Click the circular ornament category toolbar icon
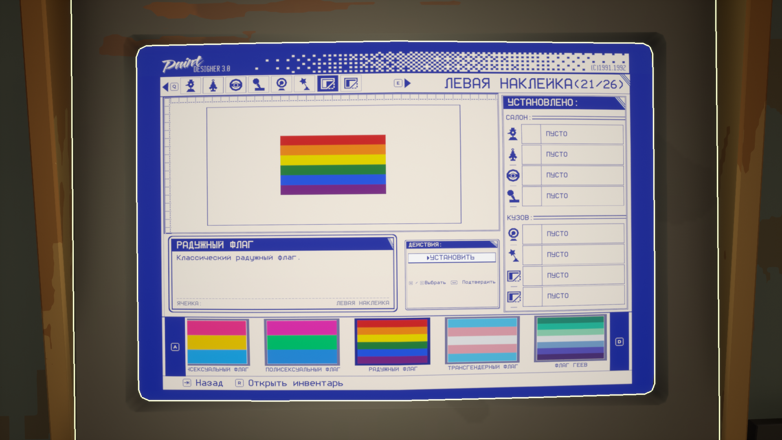The width and height of the screenshot is (782, 440). [x=281, y=84]
